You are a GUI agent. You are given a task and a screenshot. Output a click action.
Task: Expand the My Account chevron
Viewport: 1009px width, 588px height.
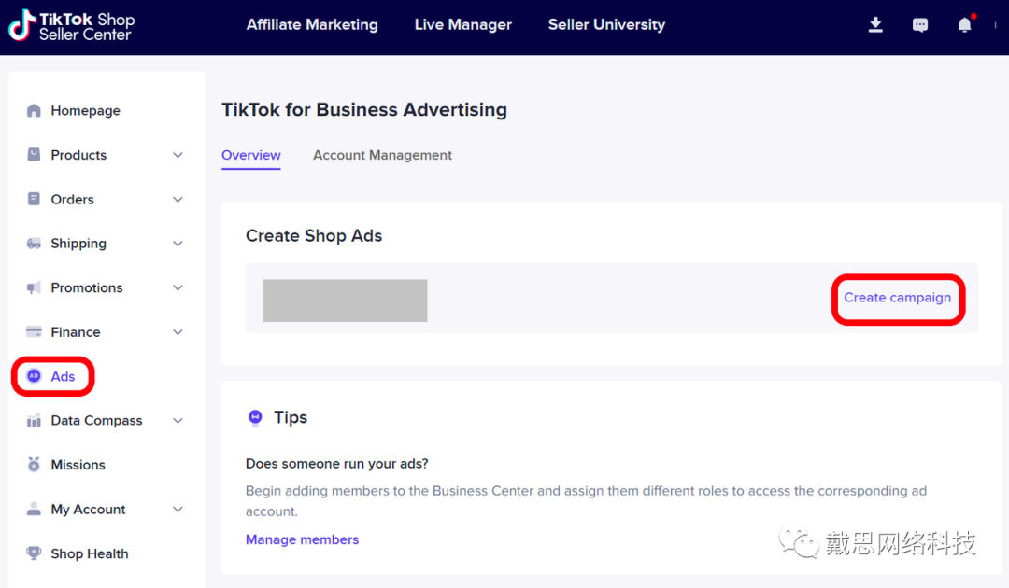178,510
